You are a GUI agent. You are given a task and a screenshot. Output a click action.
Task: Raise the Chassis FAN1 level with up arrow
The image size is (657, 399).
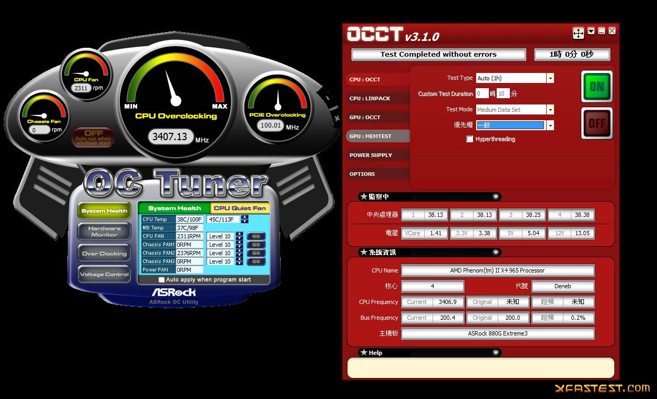tap(239, 243)
